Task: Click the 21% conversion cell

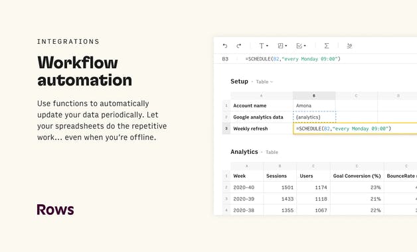Action: (357, 199)
